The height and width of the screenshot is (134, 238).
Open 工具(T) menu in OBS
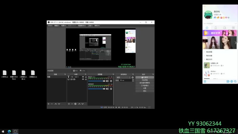(x=90, y=26)
